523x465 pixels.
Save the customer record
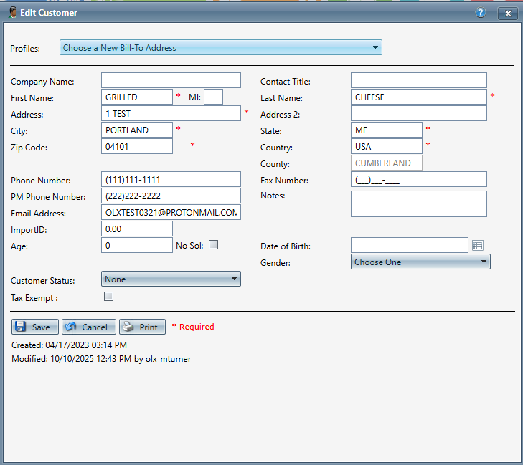pyautogui.click(x=35, y=327)
